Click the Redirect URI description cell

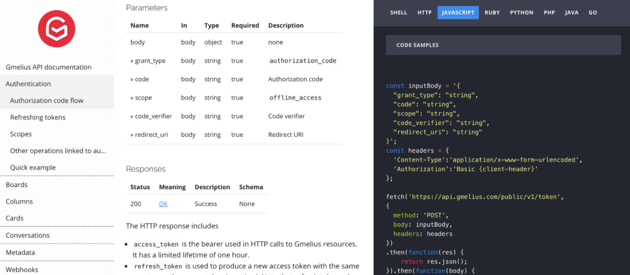tap(286, 135)
